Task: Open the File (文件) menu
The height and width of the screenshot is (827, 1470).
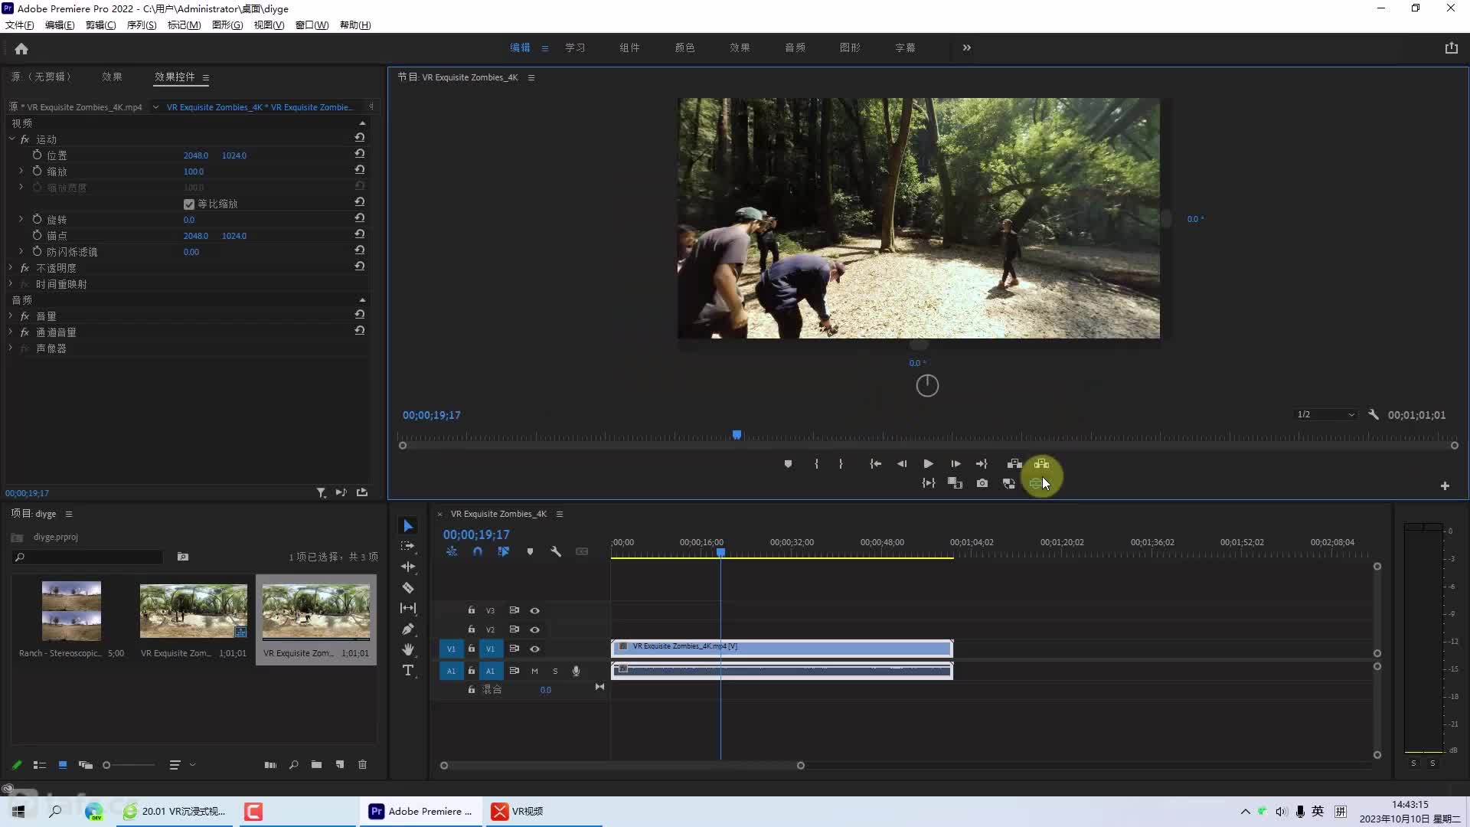Action: point(20,25)
